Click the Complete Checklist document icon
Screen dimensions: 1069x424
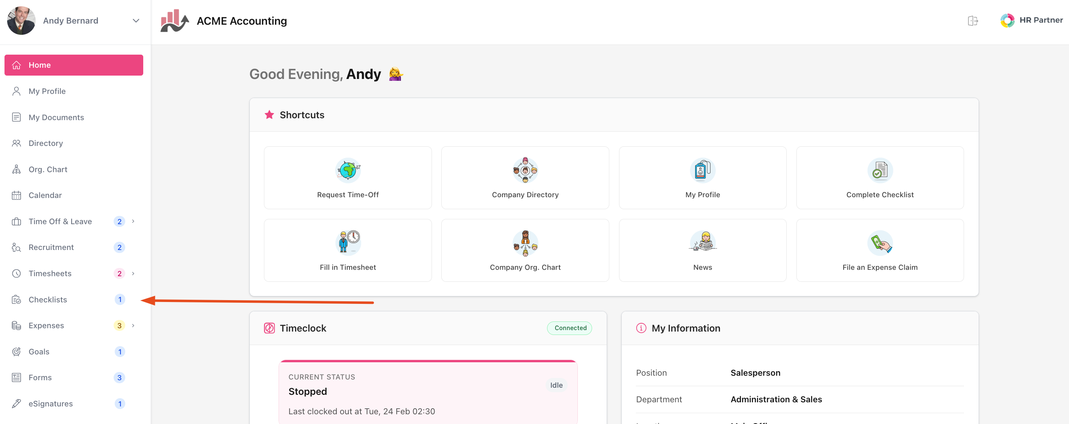[x=880, y=170]
